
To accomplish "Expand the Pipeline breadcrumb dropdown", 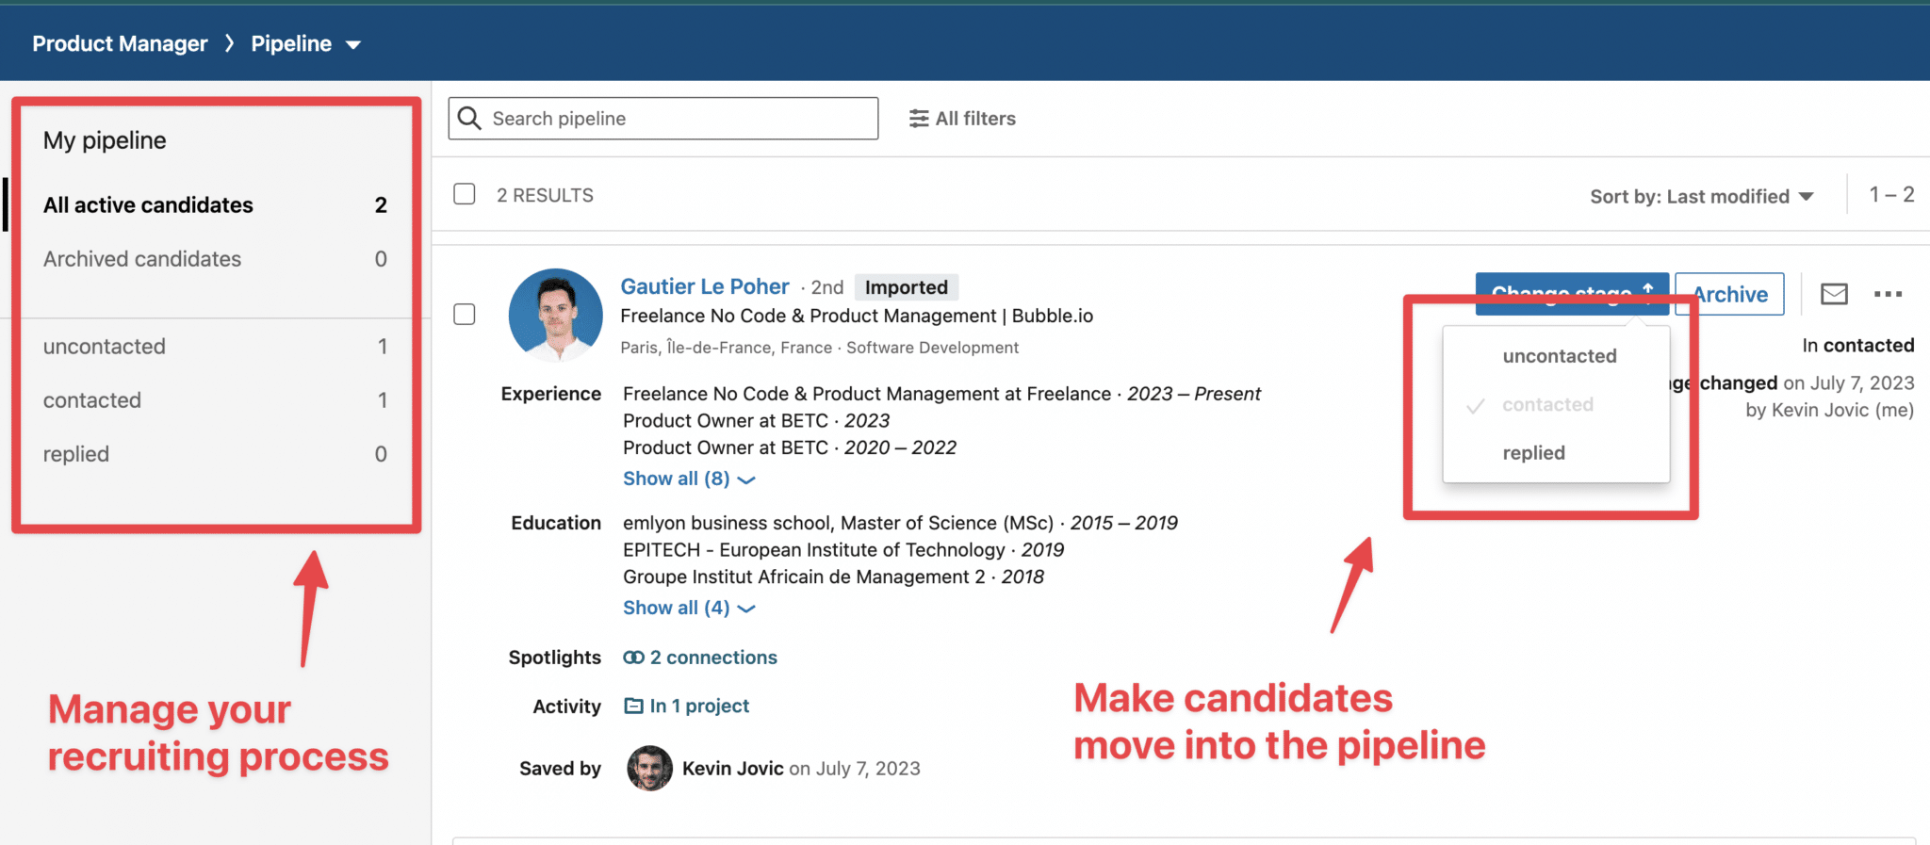I will click(x=353, y=43).
